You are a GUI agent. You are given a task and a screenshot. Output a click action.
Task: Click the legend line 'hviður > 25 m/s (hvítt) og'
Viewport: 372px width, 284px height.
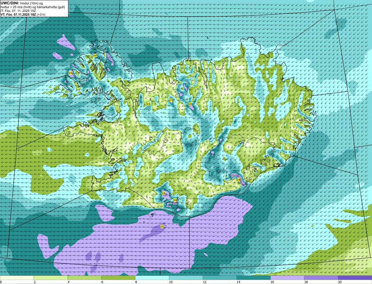pos(18,7)
